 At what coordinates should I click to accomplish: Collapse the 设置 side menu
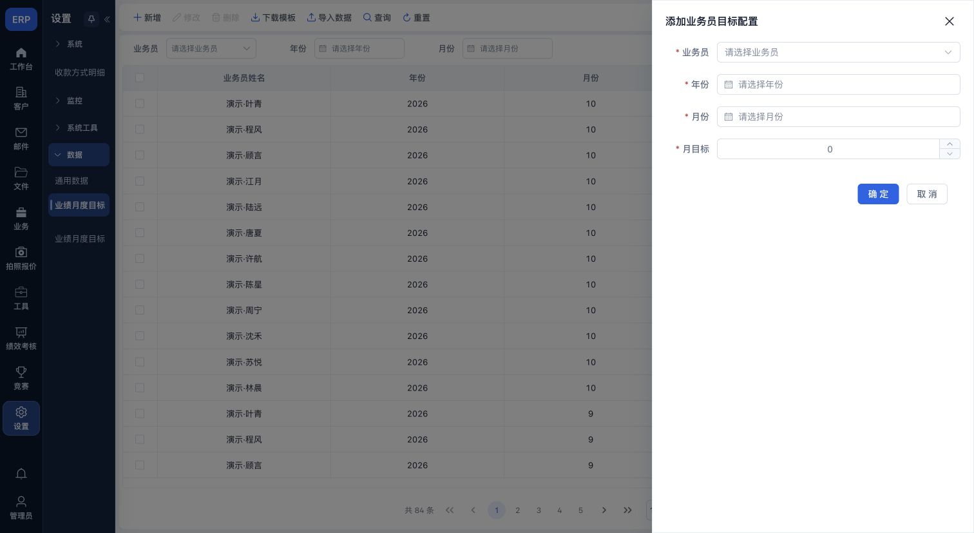click(x=107, y=19)
